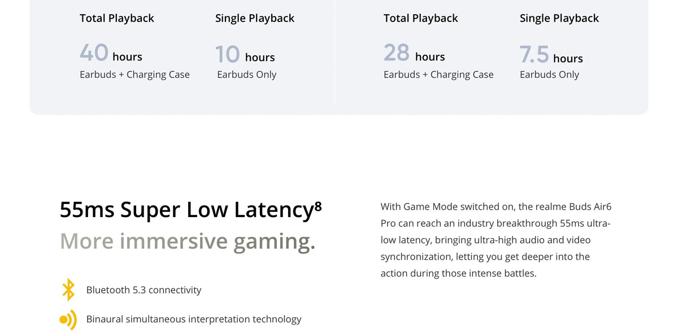
Task: Click the orange Bluetooth icon
Action: (x=68, y=289)
